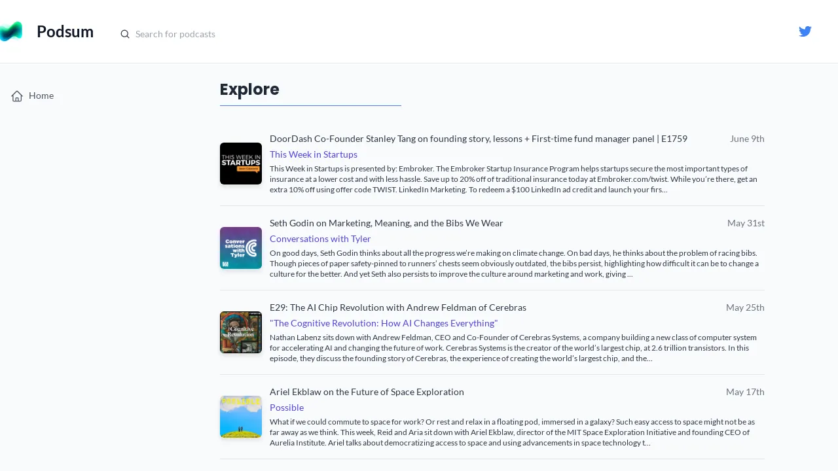The height and width of the screenshot is (471, 838).
Task: Open Conversations with Tyler cover thumbnail
Action: coord(241,248)
